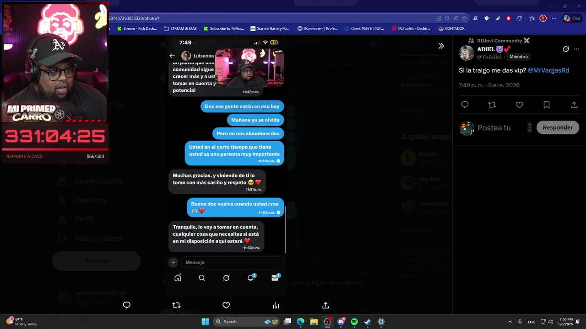Collapse the post sidebar with the double-chevron
This screenshot has height=329, width=586.
[441, 46]
